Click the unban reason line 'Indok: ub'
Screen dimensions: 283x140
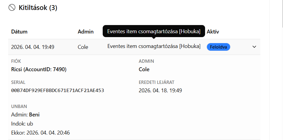(x=22, y=123)
